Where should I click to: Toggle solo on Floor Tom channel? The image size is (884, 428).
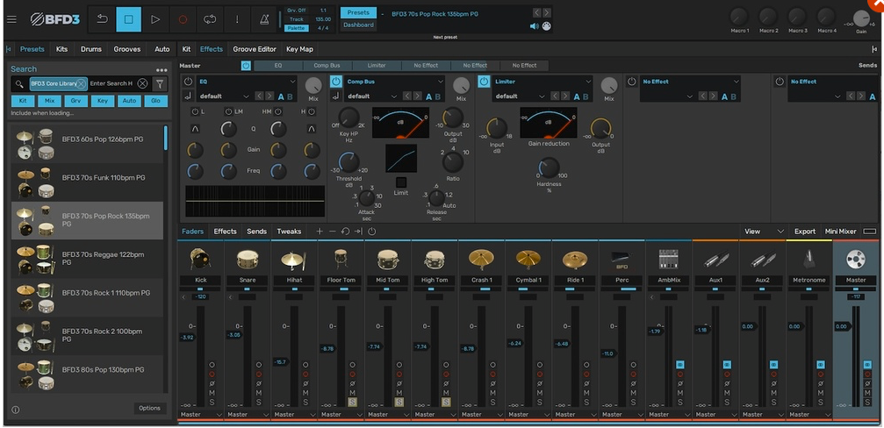click(352, 402)
